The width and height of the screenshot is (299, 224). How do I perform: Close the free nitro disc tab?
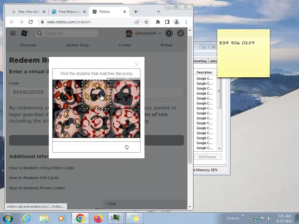44,12
